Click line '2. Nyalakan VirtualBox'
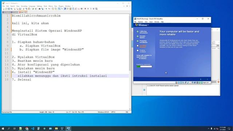Image resolution: width=233 pixels, height=131 pixels. point(33,57)
